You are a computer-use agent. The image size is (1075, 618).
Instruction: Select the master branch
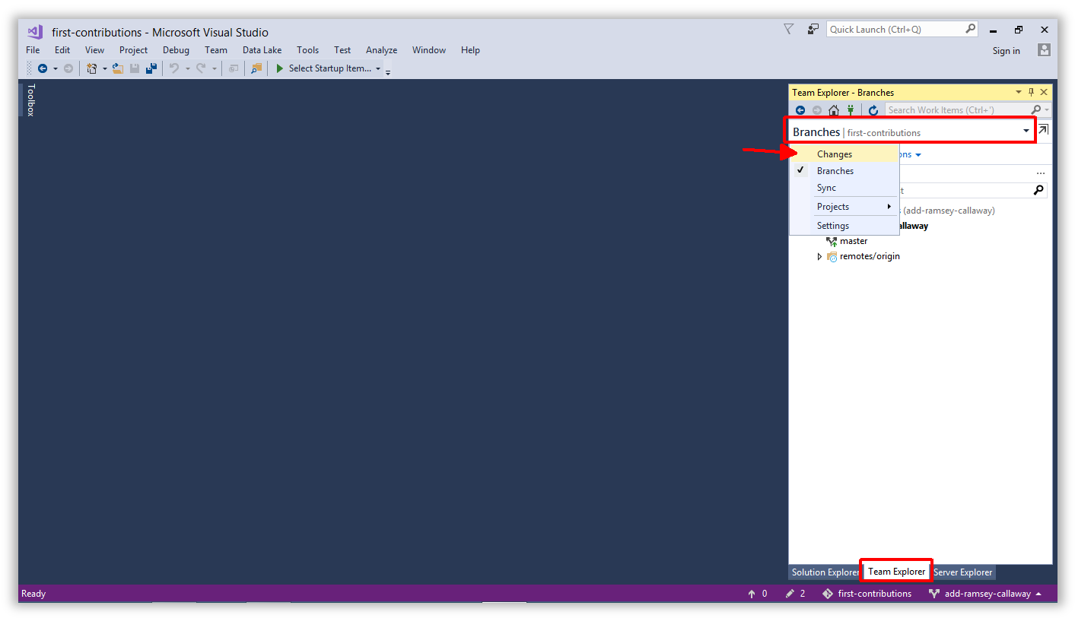coord(854,241)
